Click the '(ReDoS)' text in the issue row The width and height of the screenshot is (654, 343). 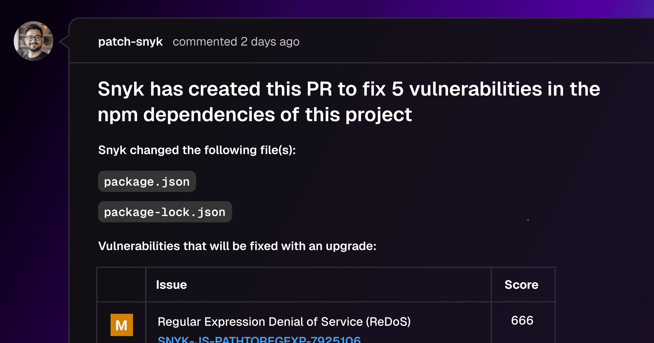[x=388, y=322]
